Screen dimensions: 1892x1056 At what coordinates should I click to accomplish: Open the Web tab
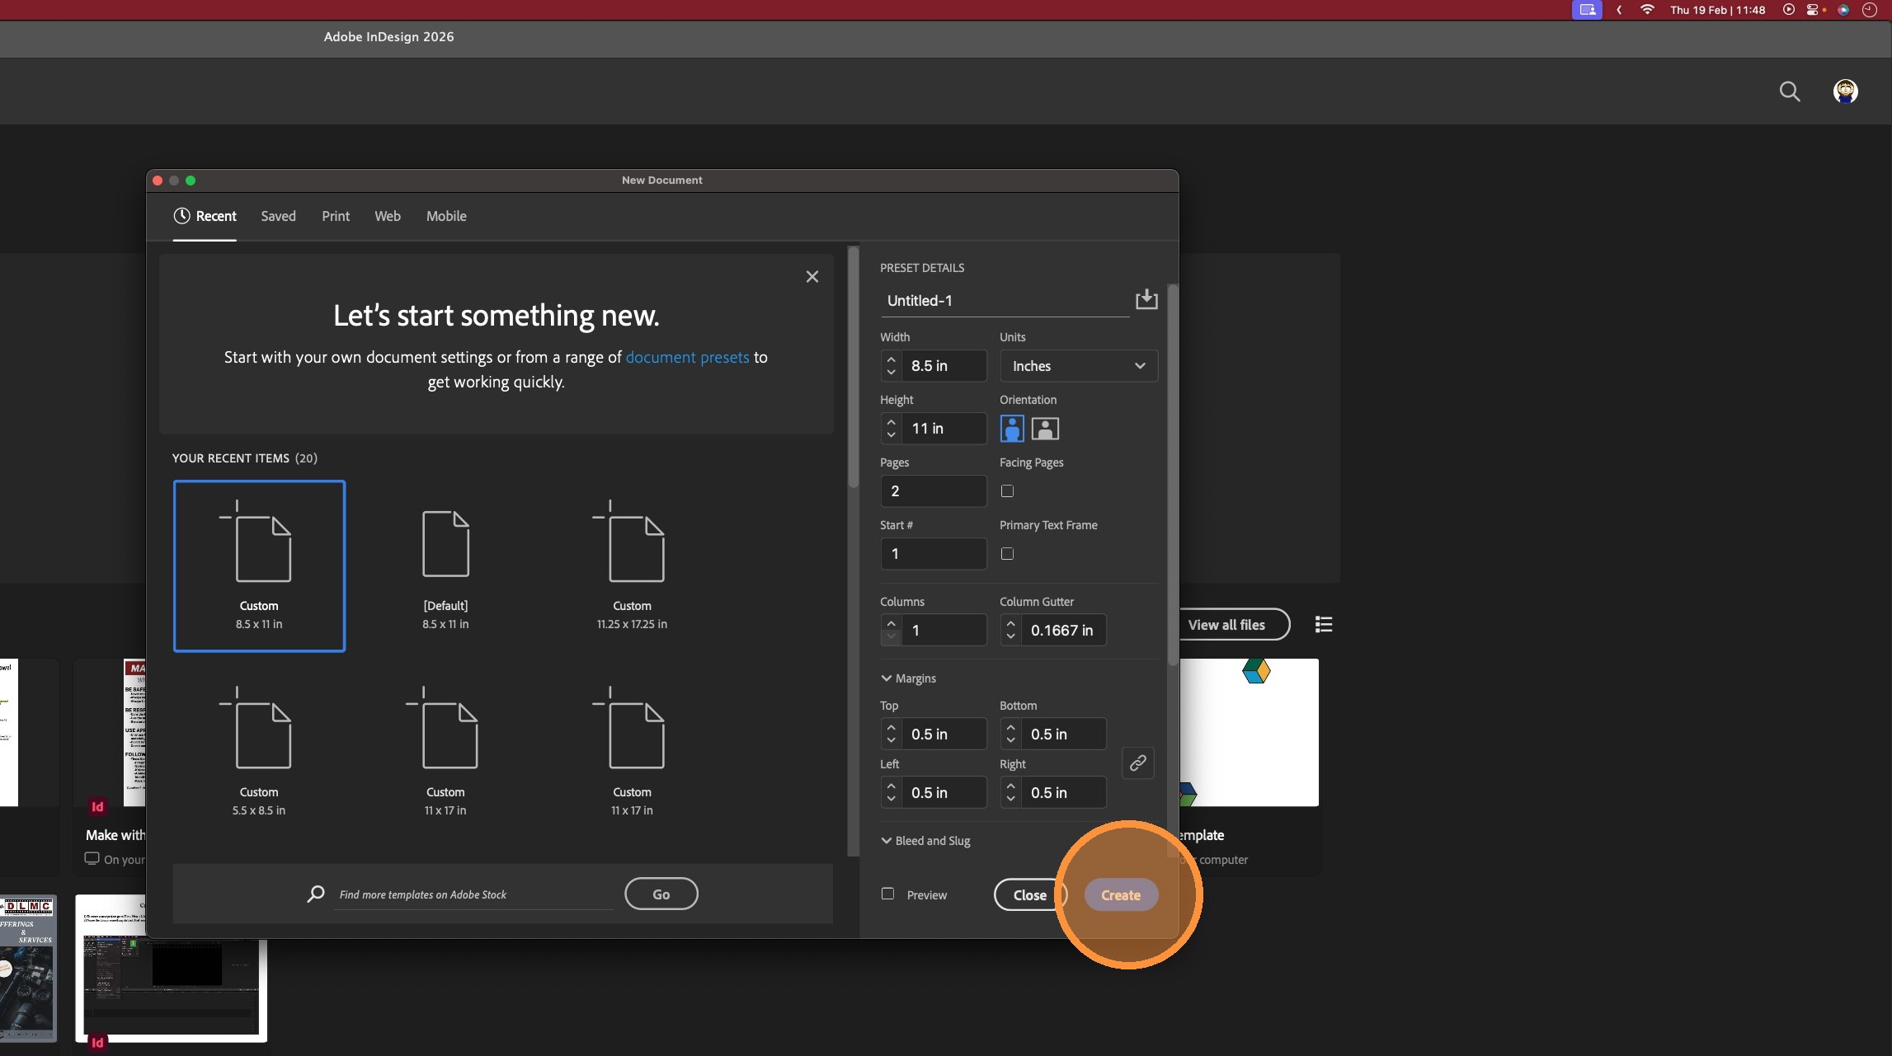point(388,216)
